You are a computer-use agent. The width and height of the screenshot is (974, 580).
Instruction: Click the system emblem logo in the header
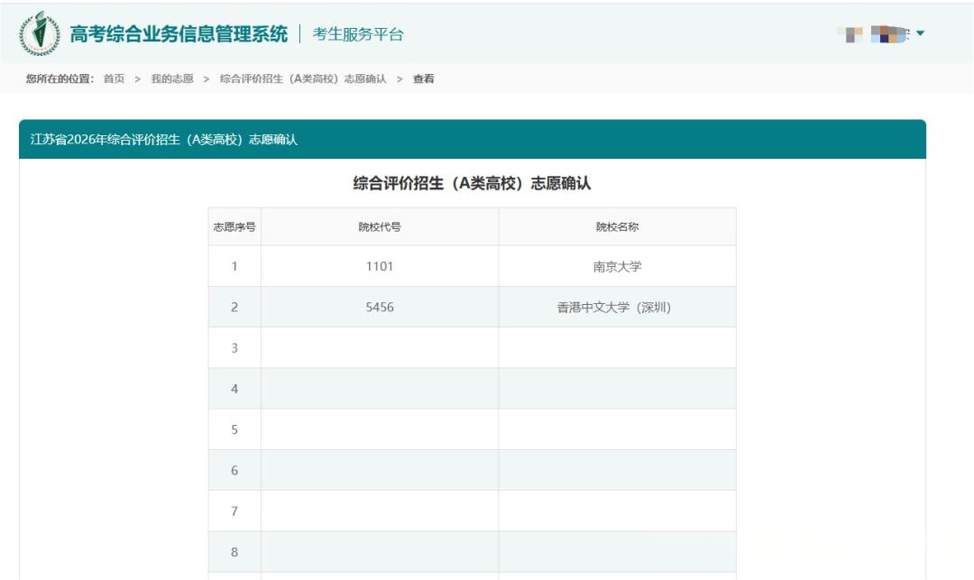40,33
